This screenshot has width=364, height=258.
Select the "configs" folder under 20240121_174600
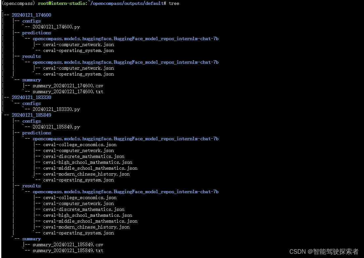[32, 21]
